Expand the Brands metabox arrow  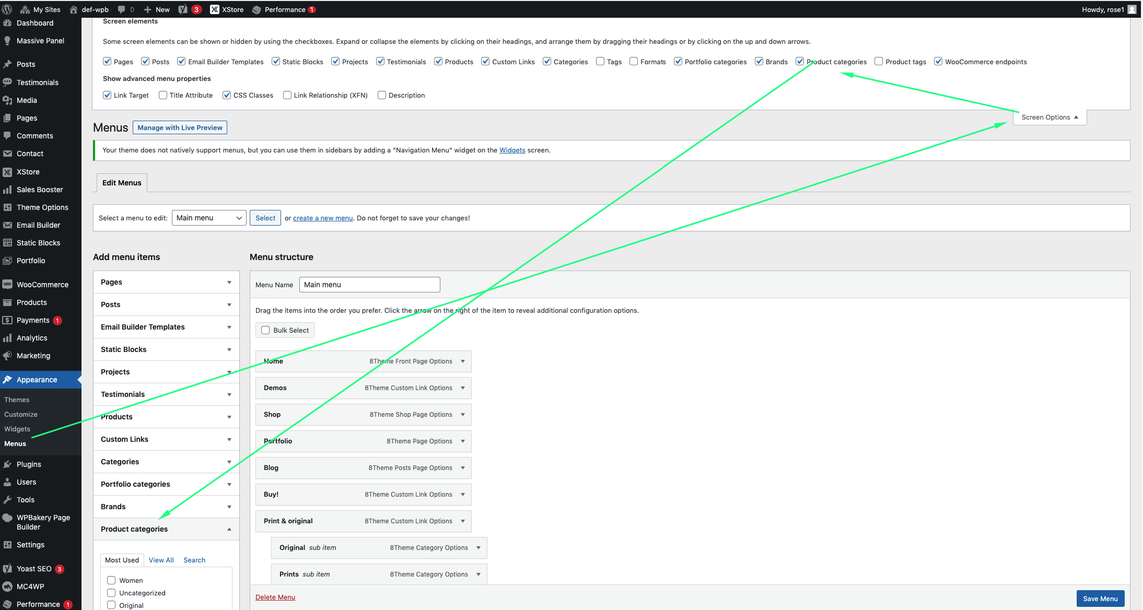229,507
